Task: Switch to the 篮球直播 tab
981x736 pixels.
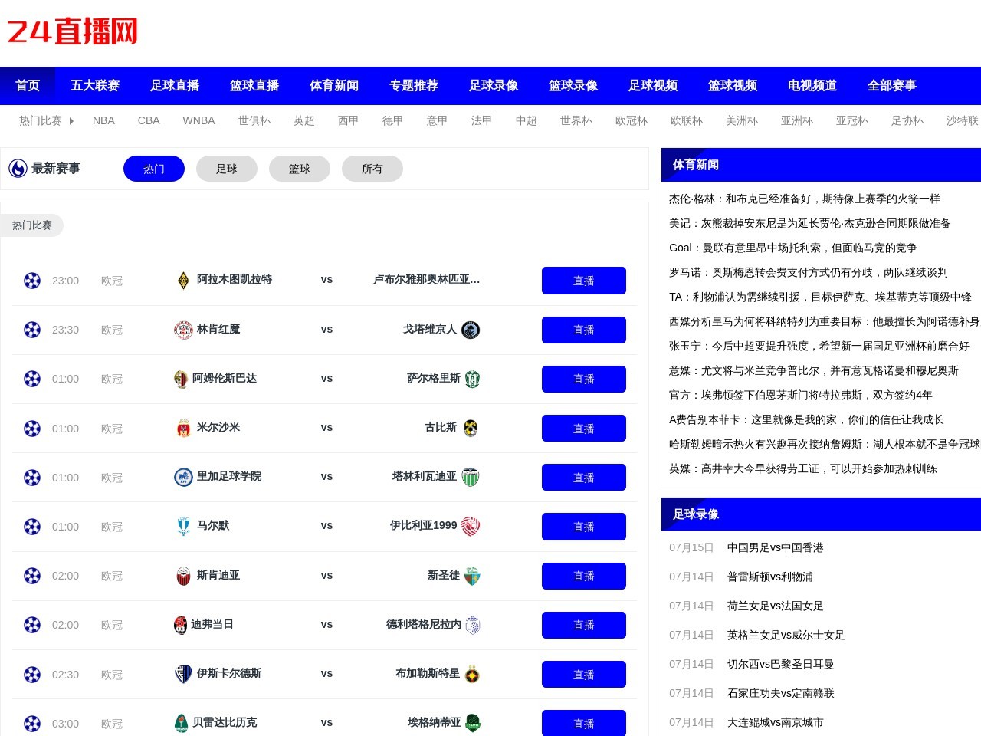Action: click(254, 86)
